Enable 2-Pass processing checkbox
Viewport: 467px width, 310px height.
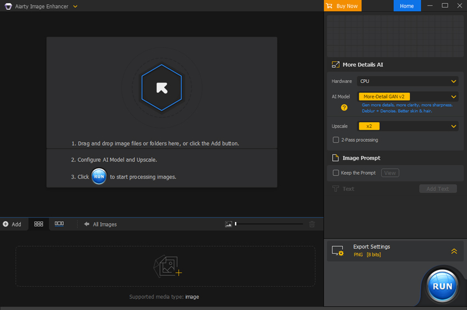(x=336, y=140)
